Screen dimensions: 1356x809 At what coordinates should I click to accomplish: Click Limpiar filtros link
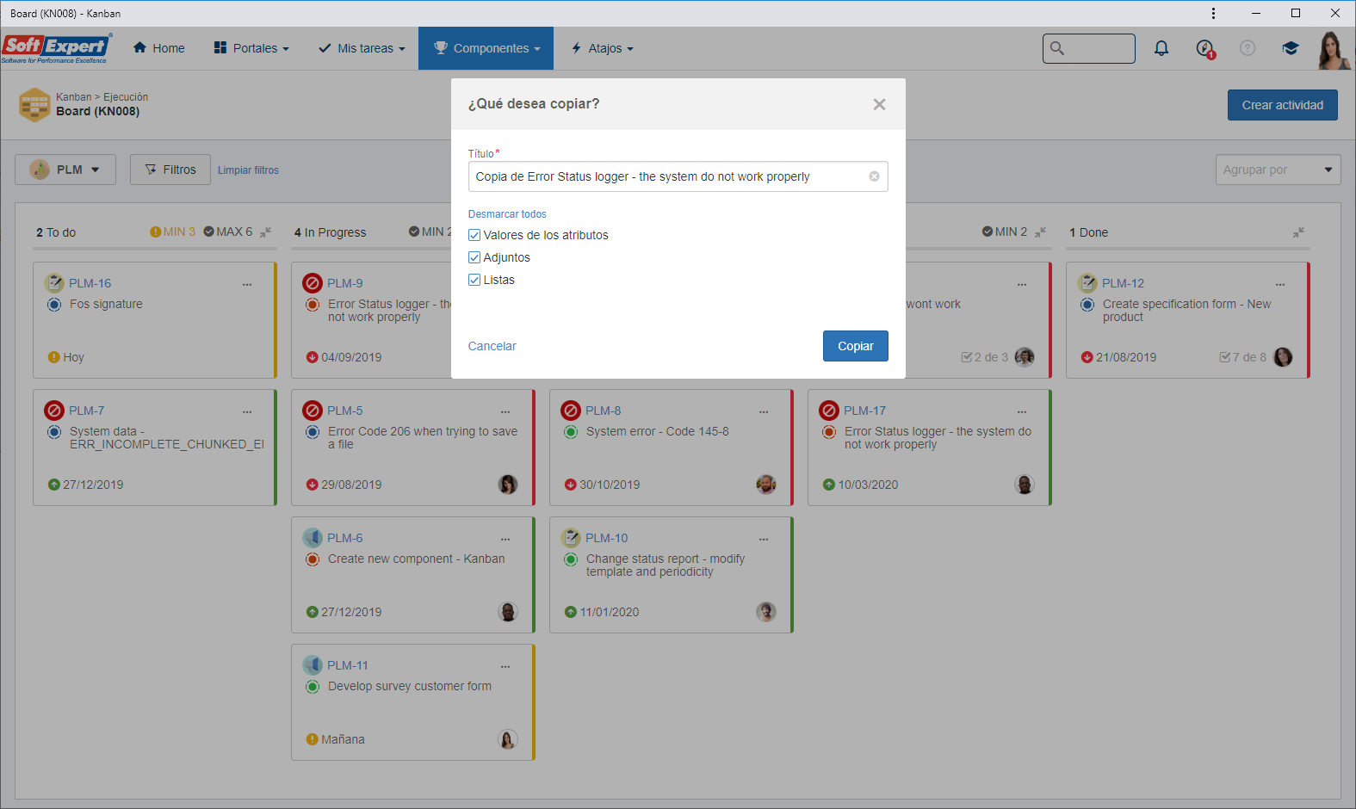[248, 170]
